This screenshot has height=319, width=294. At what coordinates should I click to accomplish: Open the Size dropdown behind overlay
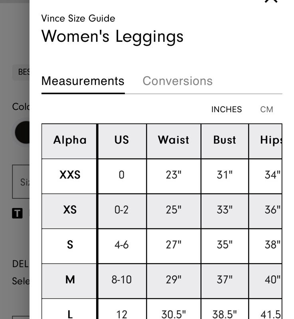pos(21,182)
